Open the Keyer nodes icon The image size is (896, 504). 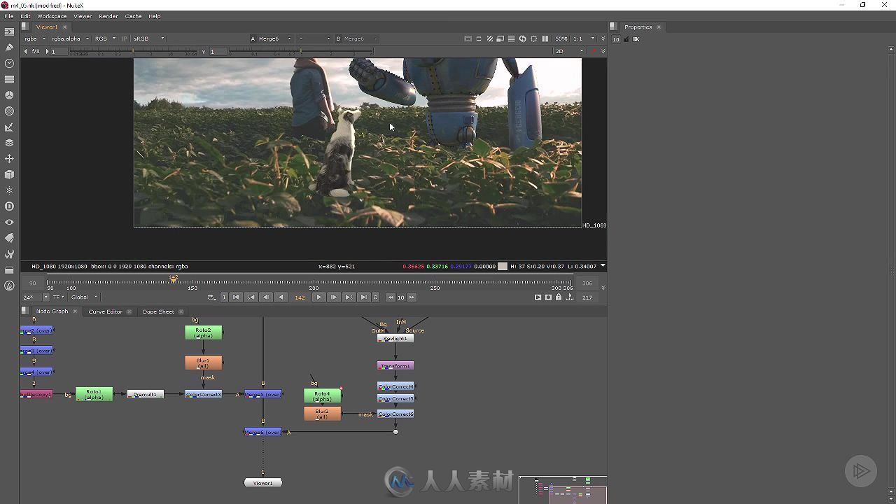point(9,127)
